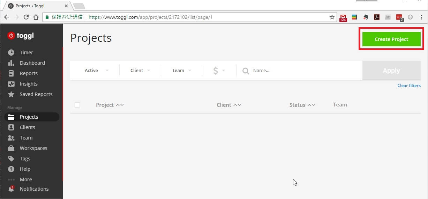The width and height of the screenshot is (428, 199).
Task: Tick the select-all projects checkbox
Action: pos(77,105)
